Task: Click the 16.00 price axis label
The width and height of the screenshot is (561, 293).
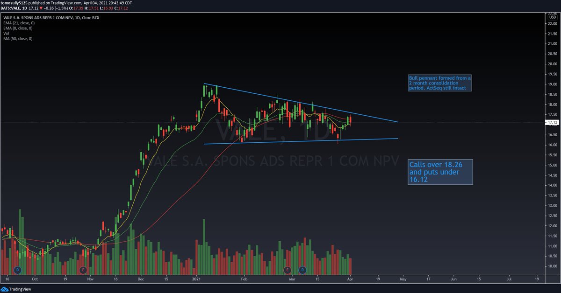Action: tap(552, 145)
